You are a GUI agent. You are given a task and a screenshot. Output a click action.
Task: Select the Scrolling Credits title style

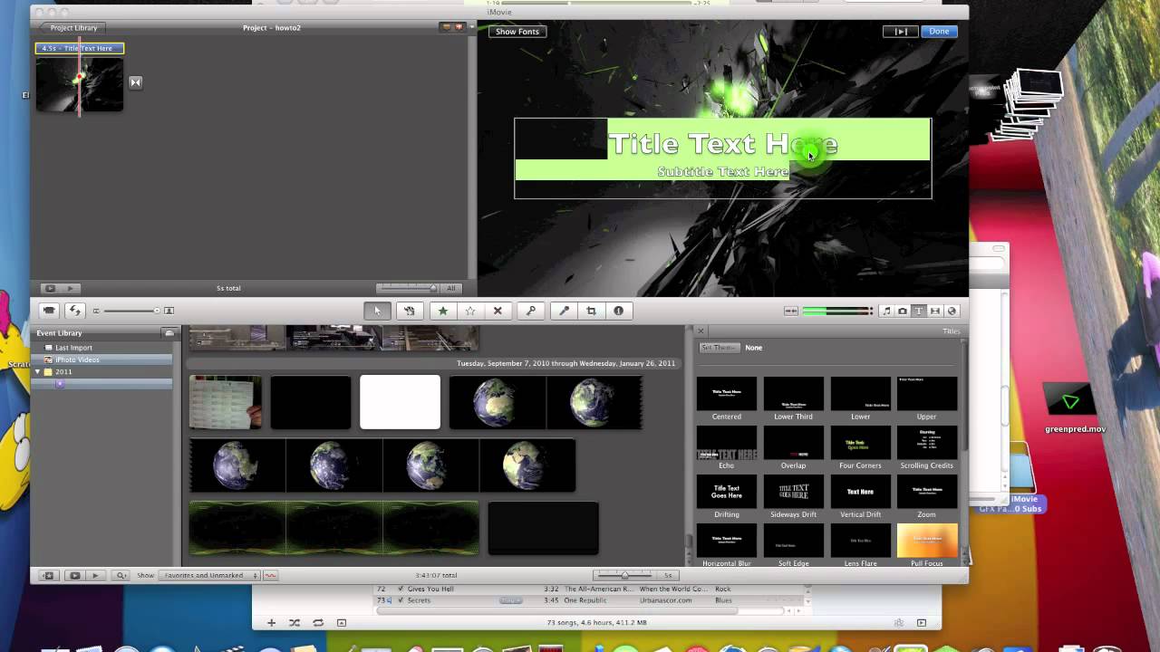pyautogui.click(x=926, y=447)
